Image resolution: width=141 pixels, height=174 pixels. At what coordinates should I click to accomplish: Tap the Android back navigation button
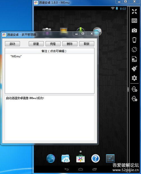(67, 169)
